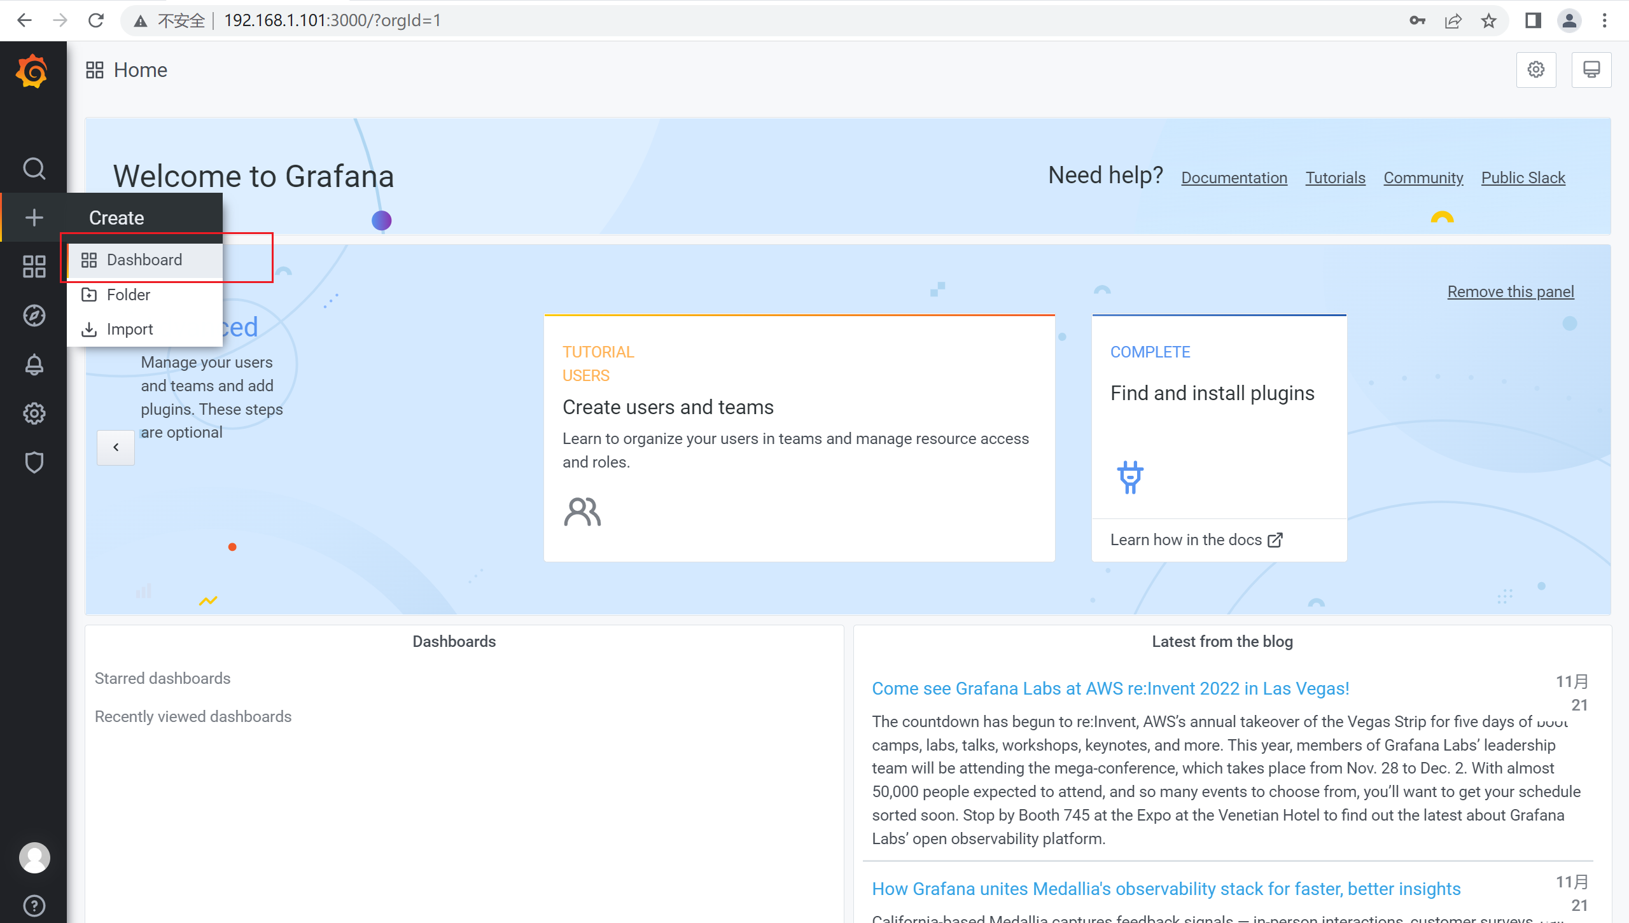Open the Help question mark icon
This screenshot has width=1629, height=923.
pyautogui.click(x=34, y=905)
